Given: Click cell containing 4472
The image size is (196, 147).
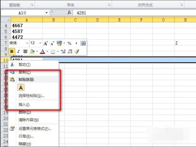Looking at the screenshot, I should click(x=27, y=37).
